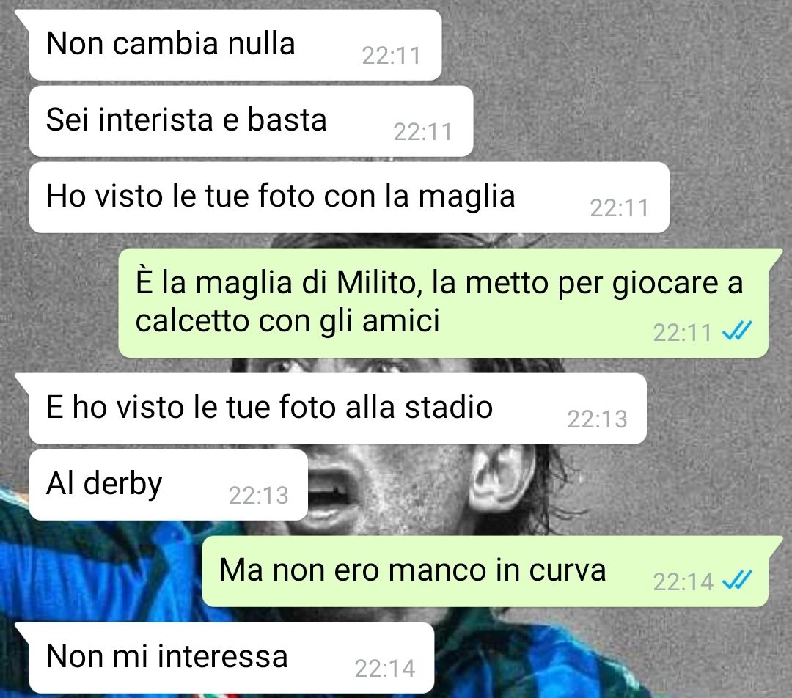Select the 'Al derby' message bubble
This screenshot has width=792, height=698.
pos(168,485)
